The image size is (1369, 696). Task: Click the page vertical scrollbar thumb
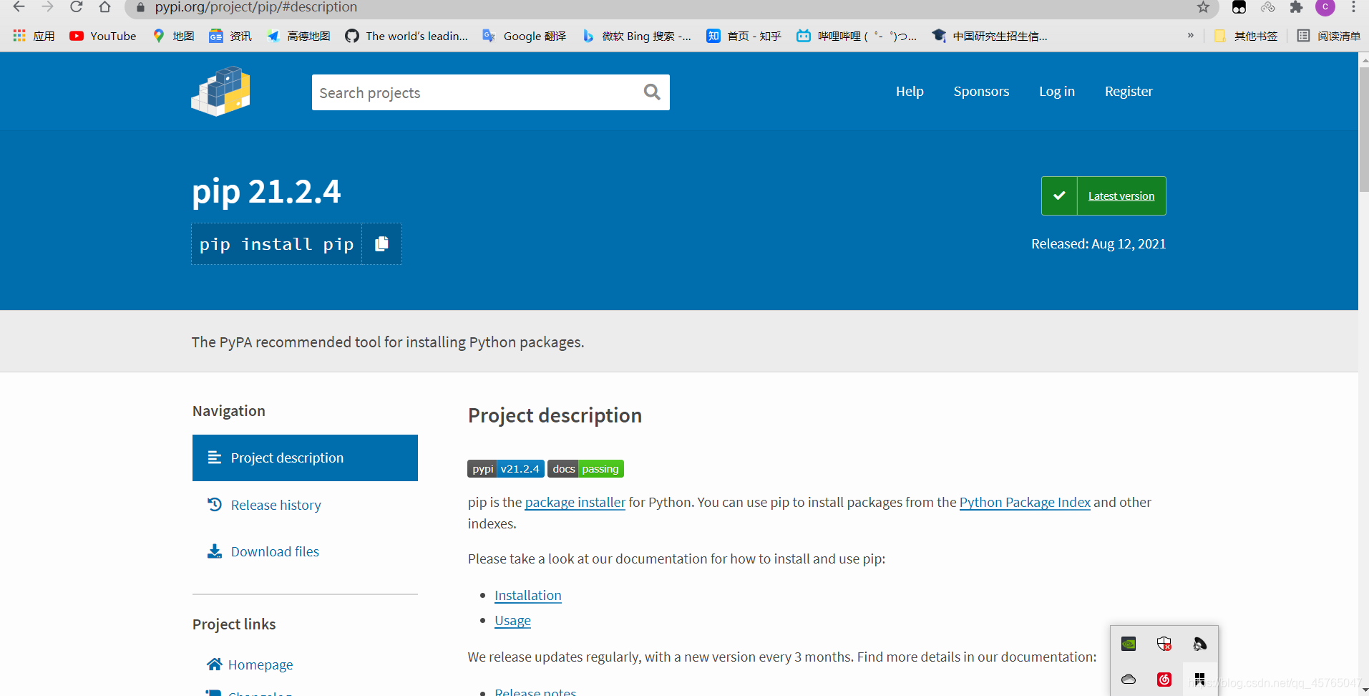click(1364, 129)
